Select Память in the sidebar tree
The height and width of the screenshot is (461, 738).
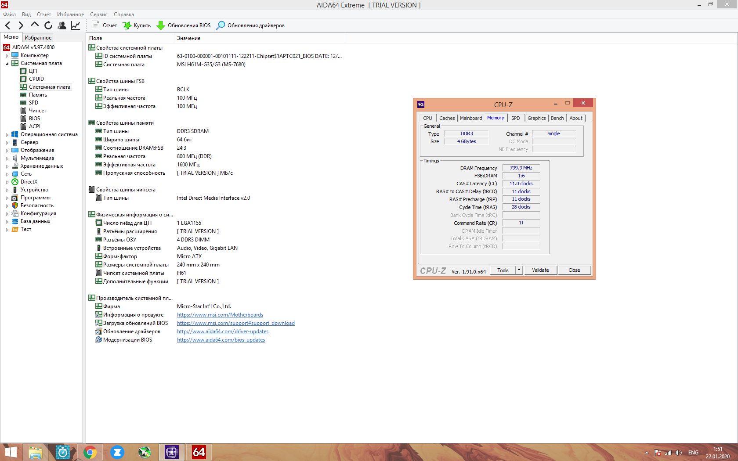click(38, 95)
